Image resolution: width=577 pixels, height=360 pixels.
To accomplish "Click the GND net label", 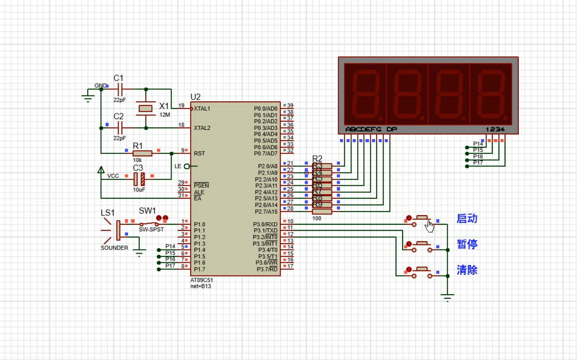I will (x=100, y=86).
